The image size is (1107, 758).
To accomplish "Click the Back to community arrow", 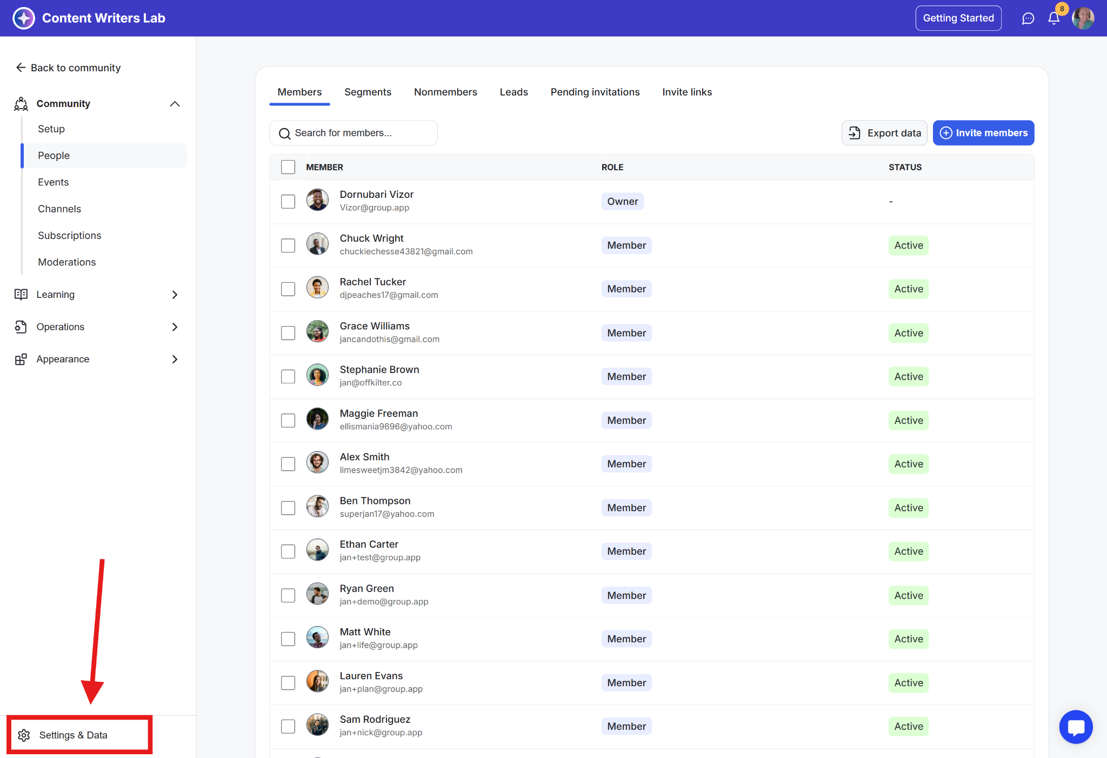I will (x=21, y=68).
